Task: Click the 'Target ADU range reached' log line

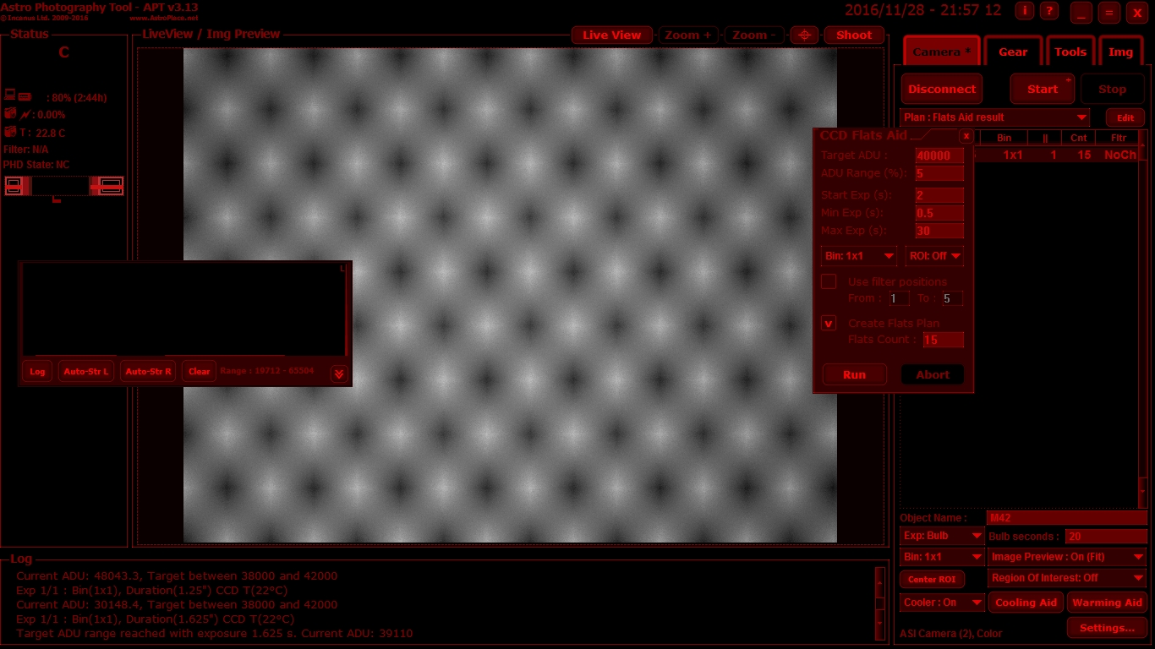Action: click(215, 633)
